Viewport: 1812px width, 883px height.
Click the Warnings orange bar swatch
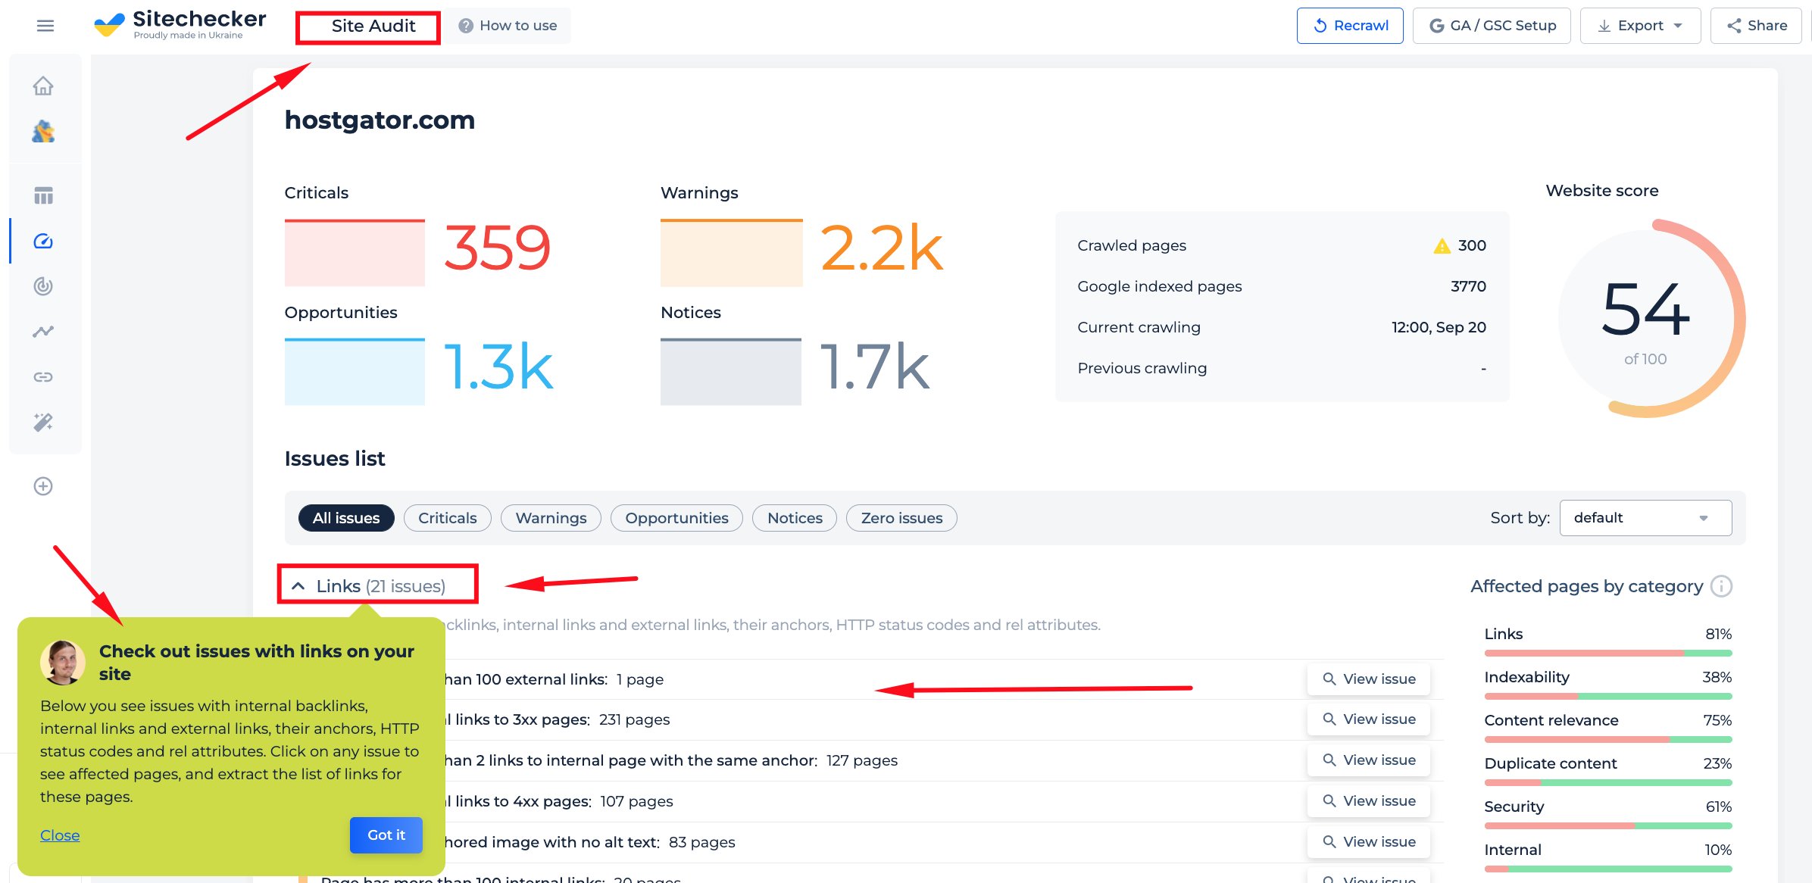pyautogui.click(x=731, y=253)
